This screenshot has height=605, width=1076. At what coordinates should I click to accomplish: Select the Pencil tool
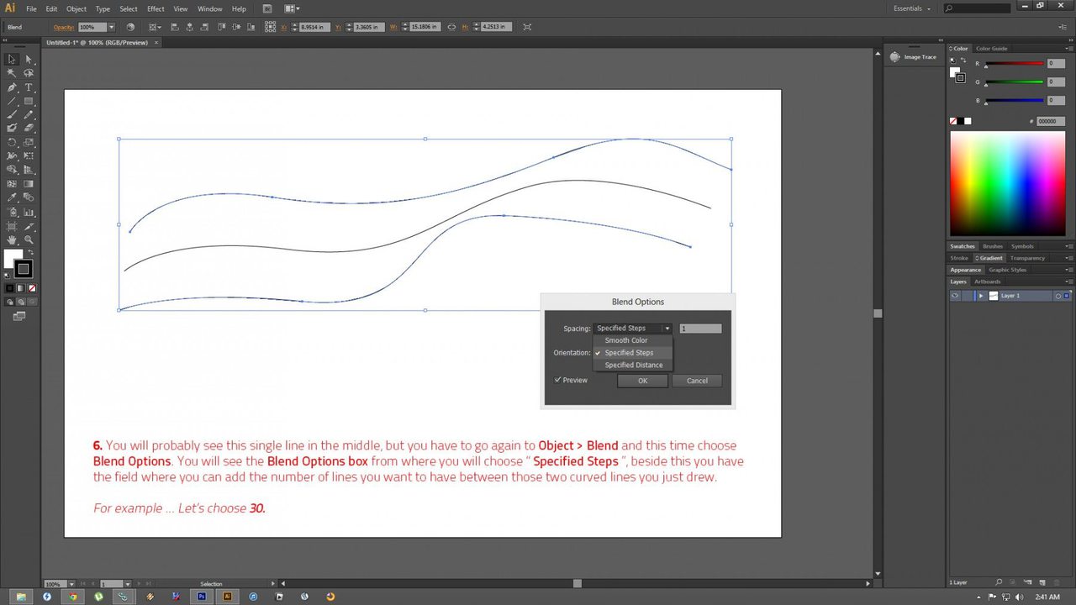tap(29, 114)
